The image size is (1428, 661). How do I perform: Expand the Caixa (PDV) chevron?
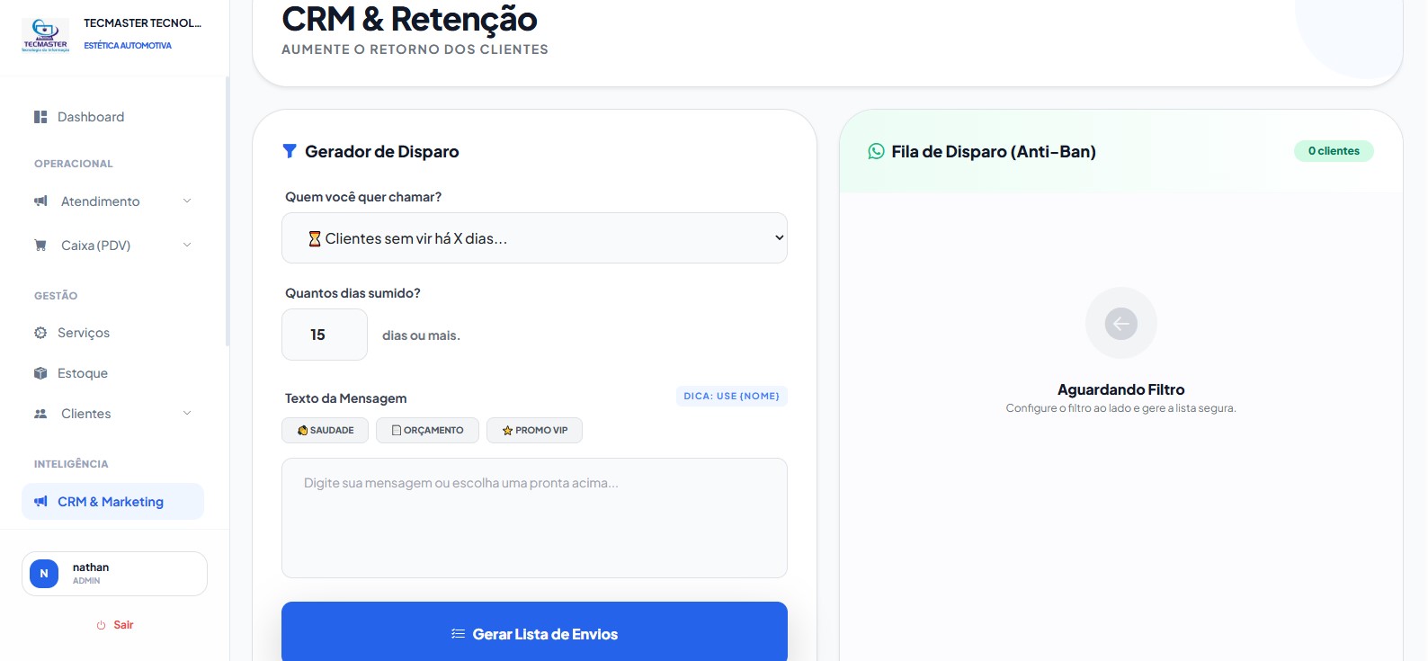[187, 245]
